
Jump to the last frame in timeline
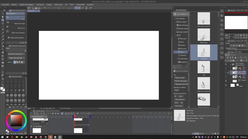tap(58, 114)
